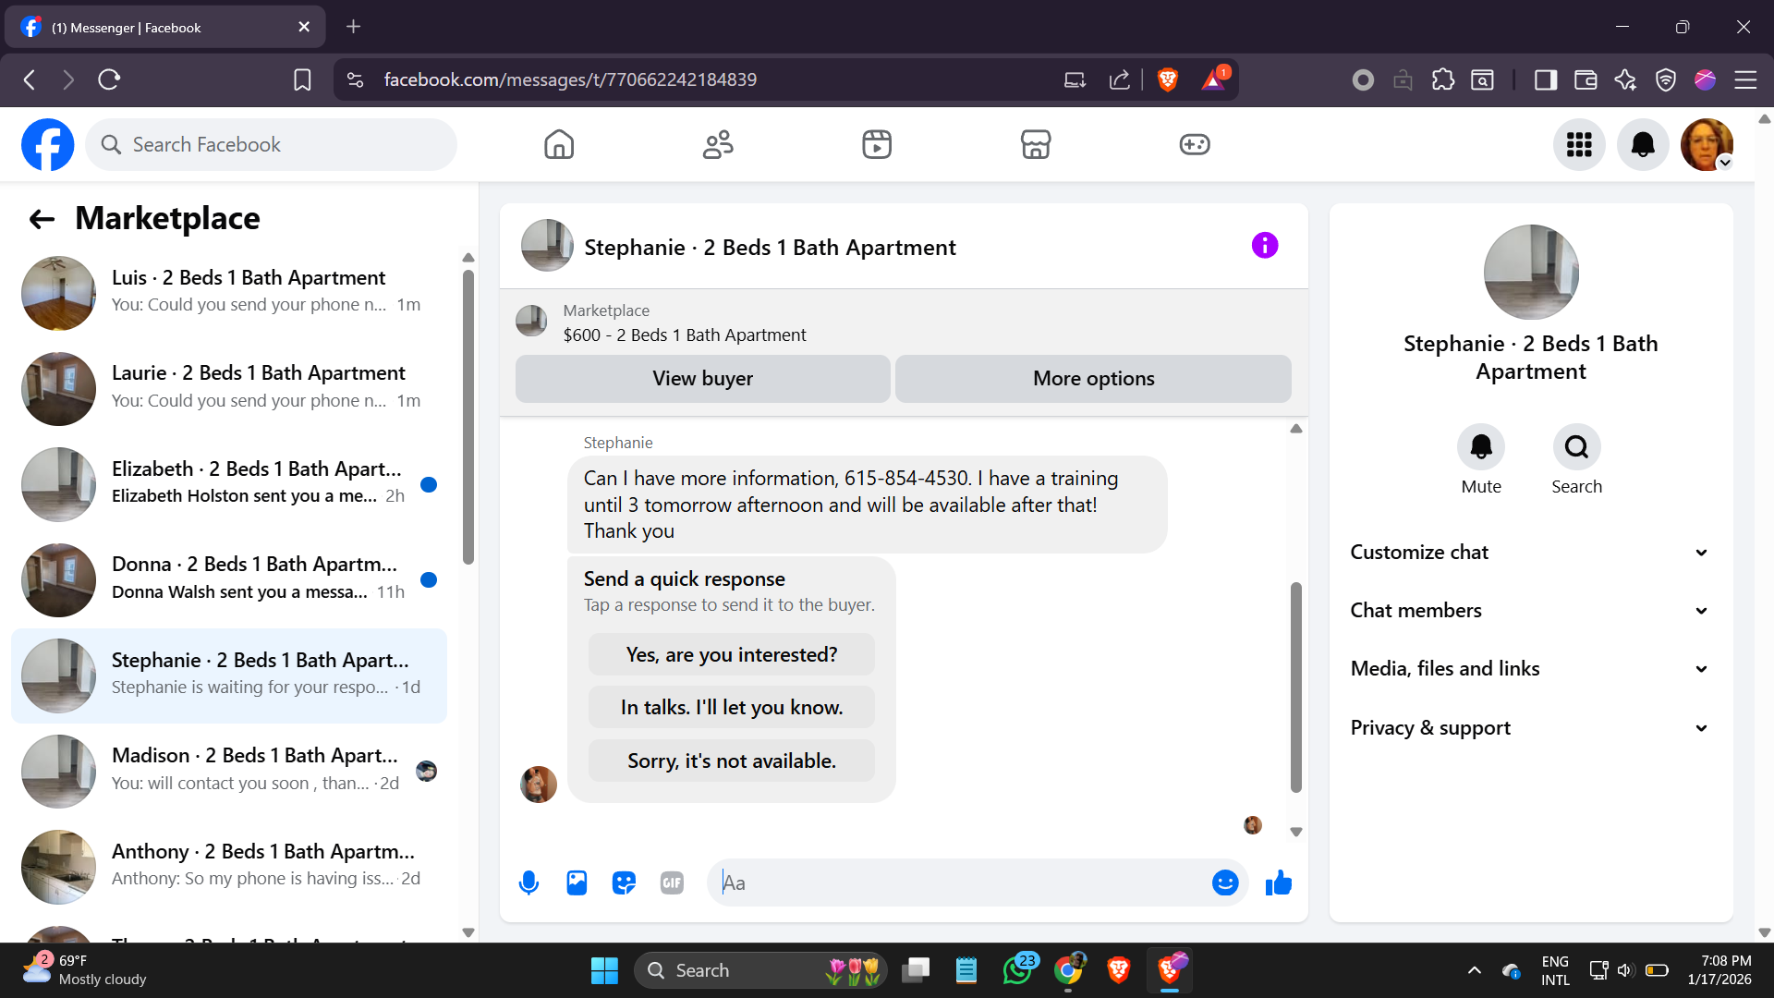Image resolution: width=1774 pixels, height=998 pixels.
Task: Click the conversation list scrollbar
Action: point(468,416)
